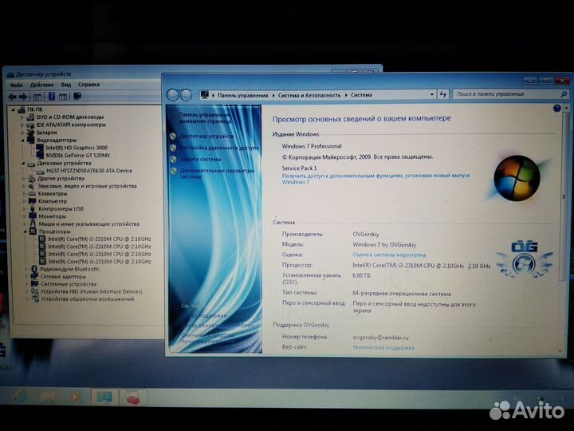Open Internet Explorer from the taskbar
Image resolution: width=574 pixels, height=431 pixels.
(x=21, y=397)
